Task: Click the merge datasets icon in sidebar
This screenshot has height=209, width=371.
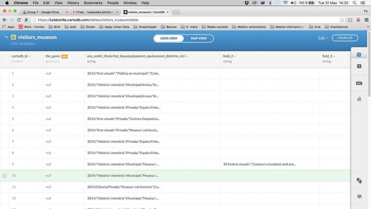Action: pos(359,181)
